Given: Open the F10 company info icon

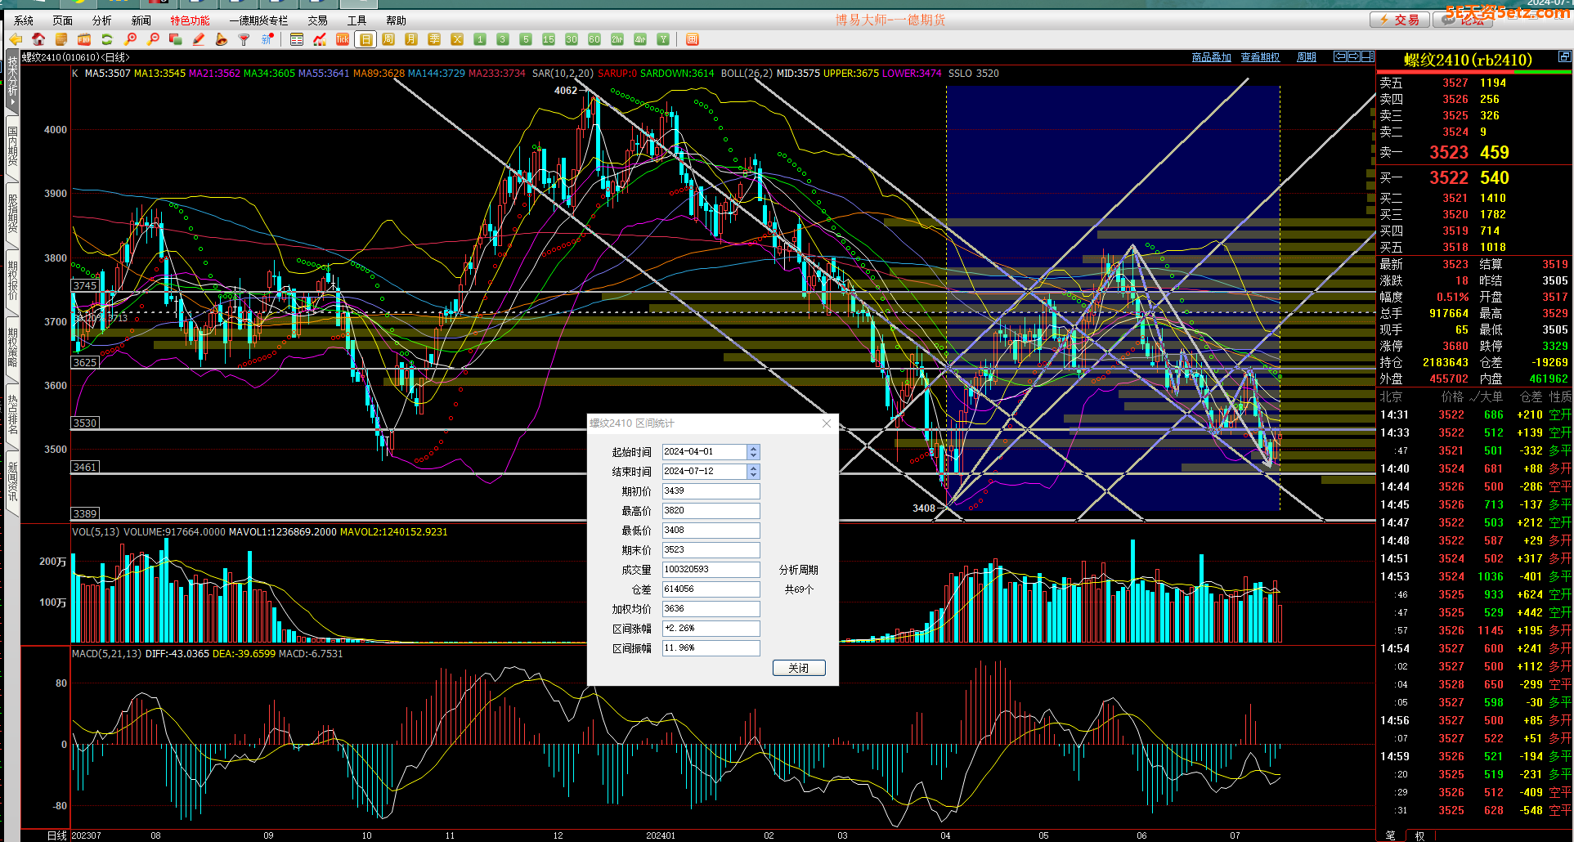Looking at the screenshot, I should 84,39.
